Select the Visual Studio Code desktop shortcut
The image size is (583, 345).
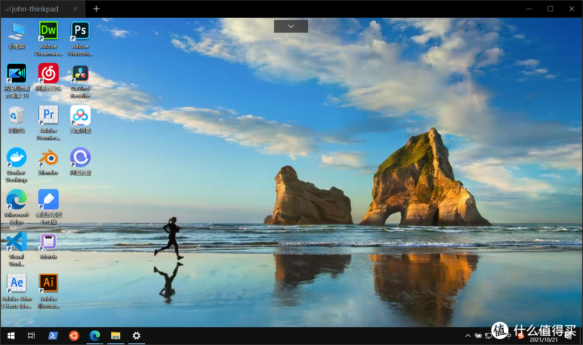coord(17,249)
